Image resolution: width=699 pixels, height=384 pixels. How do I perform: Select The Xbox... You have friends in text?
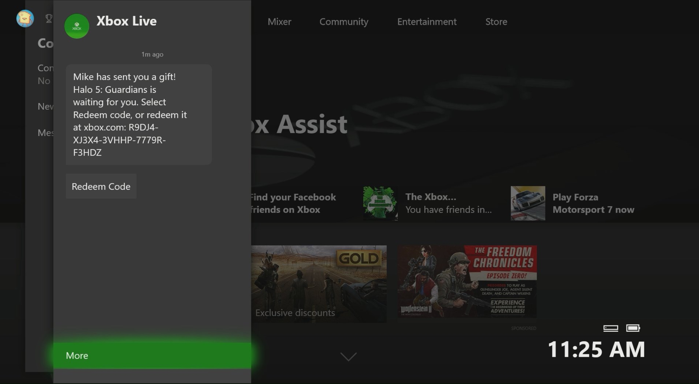click(x=449, y=203)
